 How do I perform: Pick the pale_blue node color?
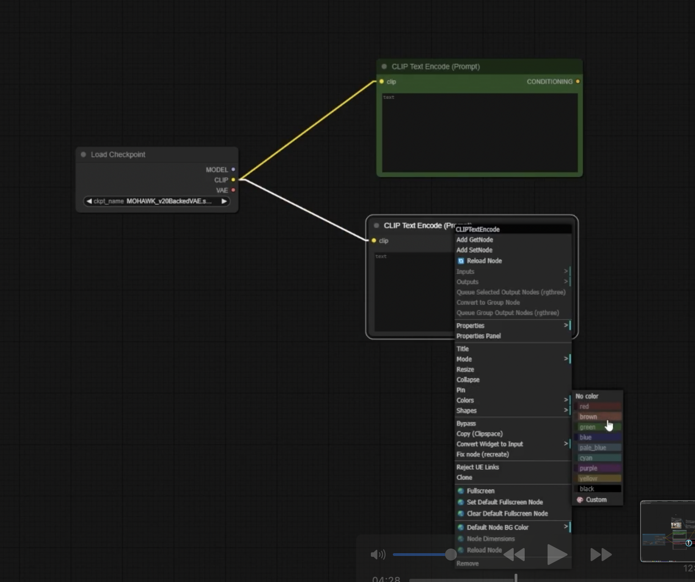[x=597, y=447]
